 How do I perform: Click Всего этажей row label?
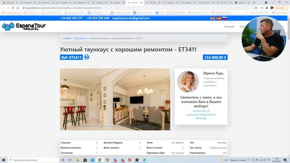(x=154, y=148)
